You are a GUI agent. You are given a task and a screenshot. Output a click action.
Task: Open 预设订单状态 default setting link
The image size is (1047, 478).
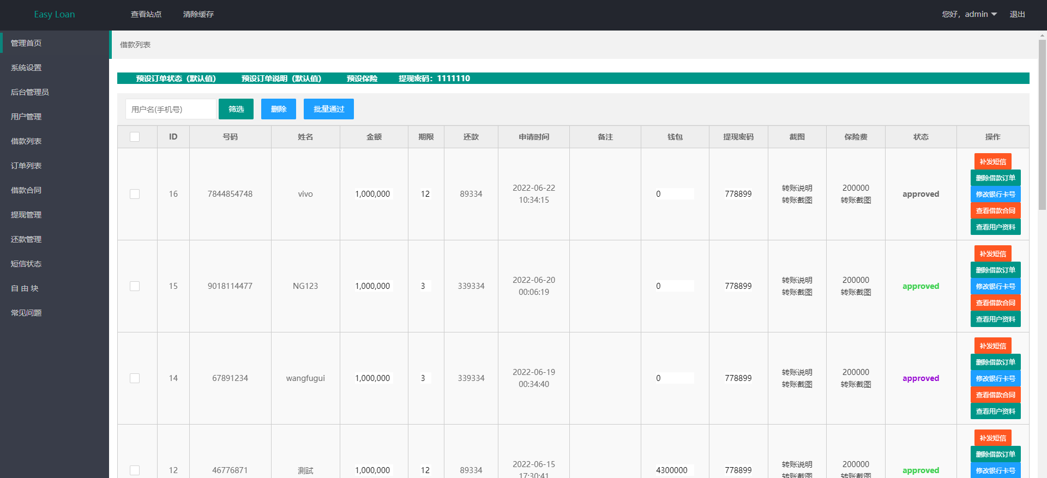coord(176,78)
